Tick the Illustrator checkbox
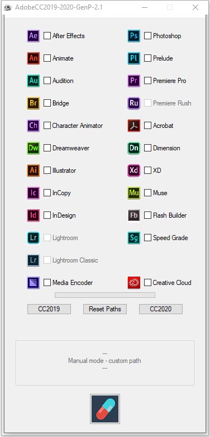 pyautogui.click(x=47, y=171)
